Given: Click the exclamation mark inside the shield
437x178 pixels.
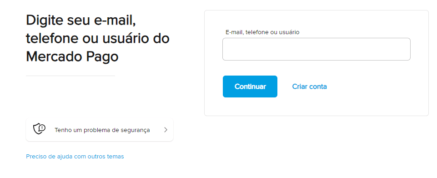Looking at the screenshot, I should [42, 128].
